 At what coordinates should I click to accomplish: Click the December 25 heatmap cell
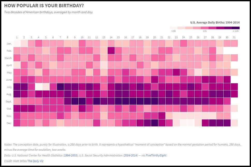pyautogui.click(x=191, y=123)
